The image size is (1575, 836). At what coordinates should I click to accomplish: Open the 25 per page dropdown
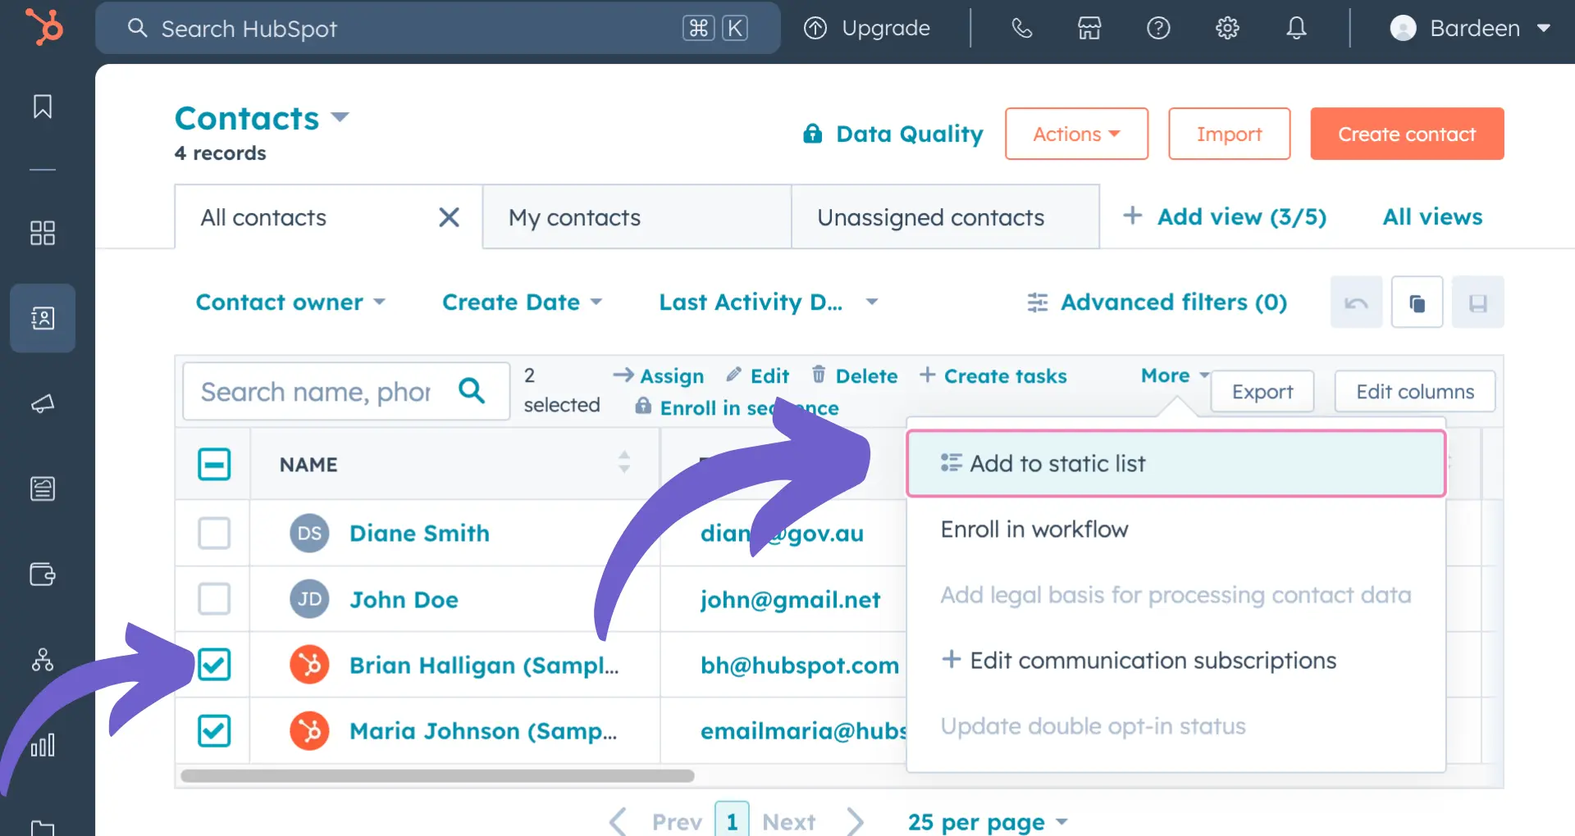988,821
